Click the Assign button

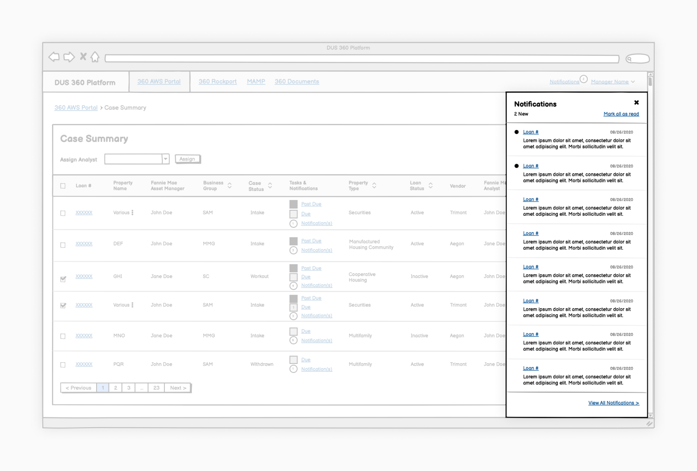tap(187, 159)
